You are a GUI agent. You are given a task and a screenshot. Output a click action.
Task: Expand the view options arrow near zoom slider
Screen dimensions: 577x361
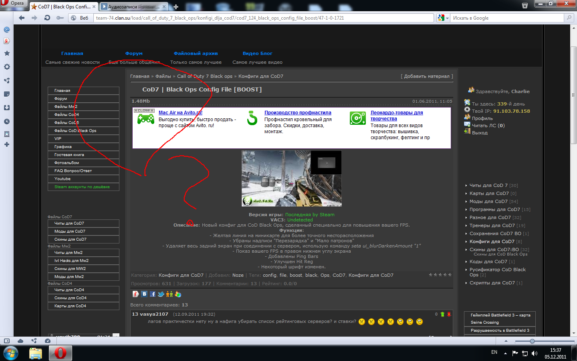click(506, 341)
